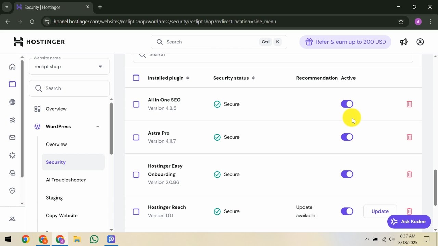
Task: Open a new browser tab
Action: tap(100, 7)
